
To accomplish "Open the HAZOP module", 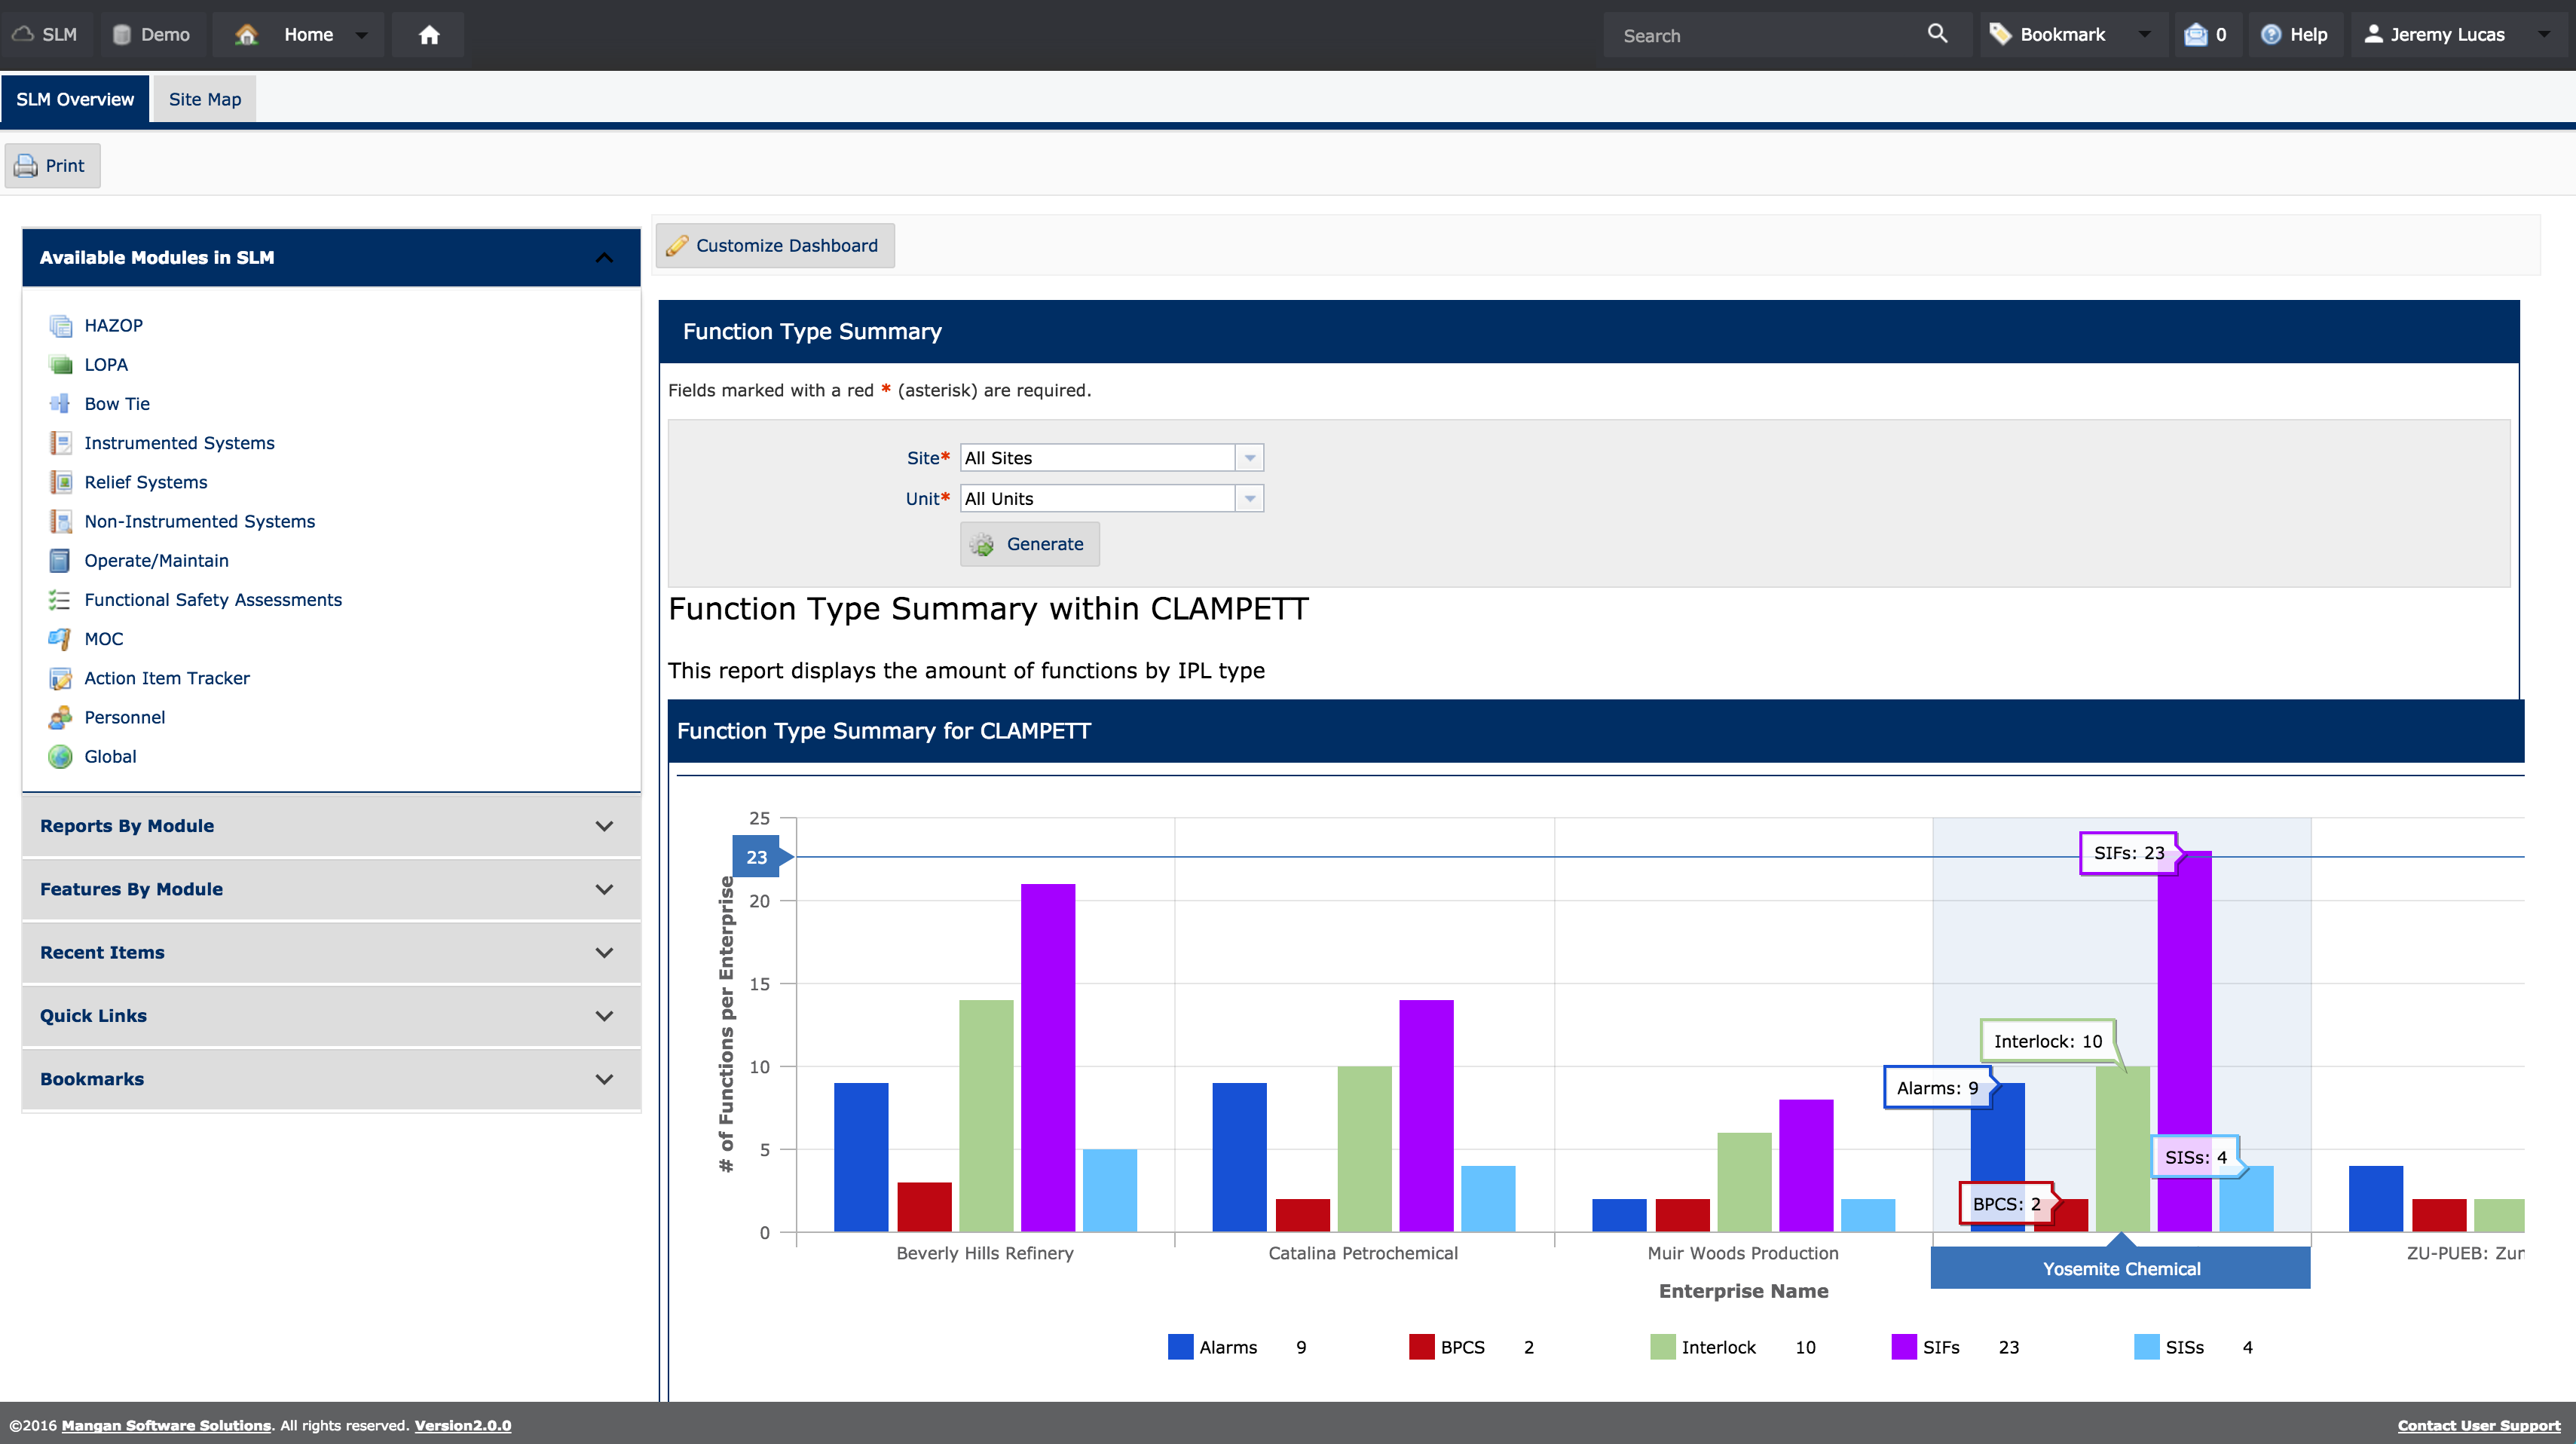I will (x=113, y=325).
